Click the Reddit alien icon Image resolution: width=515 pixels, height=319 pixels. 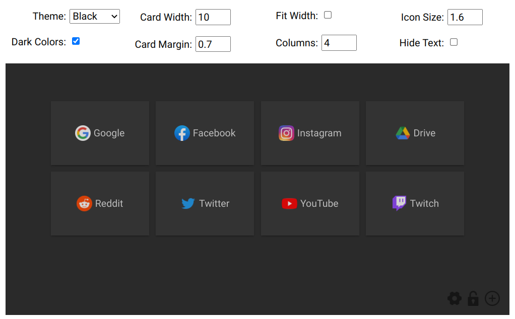pyautogui.click(x=85, y=204)
